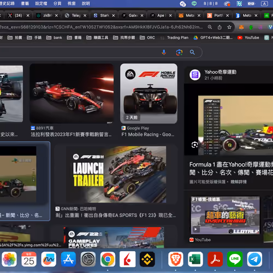The image size is (273, 273).
Task: Open zoom indicator in address bar
Action: [210, 27]
